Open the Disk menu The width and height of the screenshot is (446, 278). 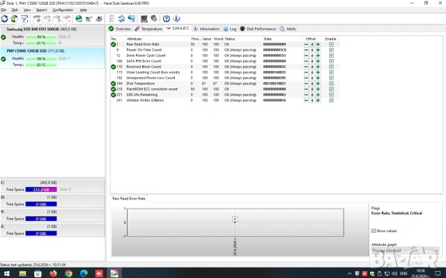(x=15, y=10)
